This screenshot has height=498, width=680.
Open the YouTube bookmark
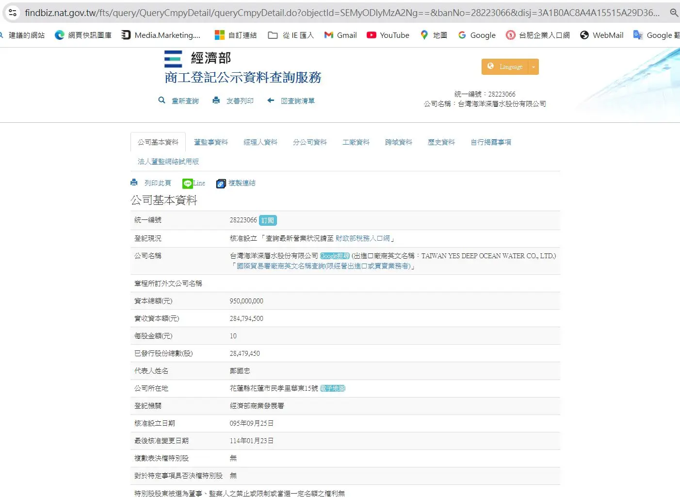[388, 35]
